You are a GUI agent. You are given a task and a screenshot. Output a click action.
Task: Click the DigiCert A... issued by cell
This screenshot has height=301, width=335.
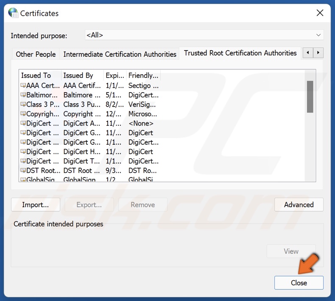pyautogui.click(x=81, y=123)
